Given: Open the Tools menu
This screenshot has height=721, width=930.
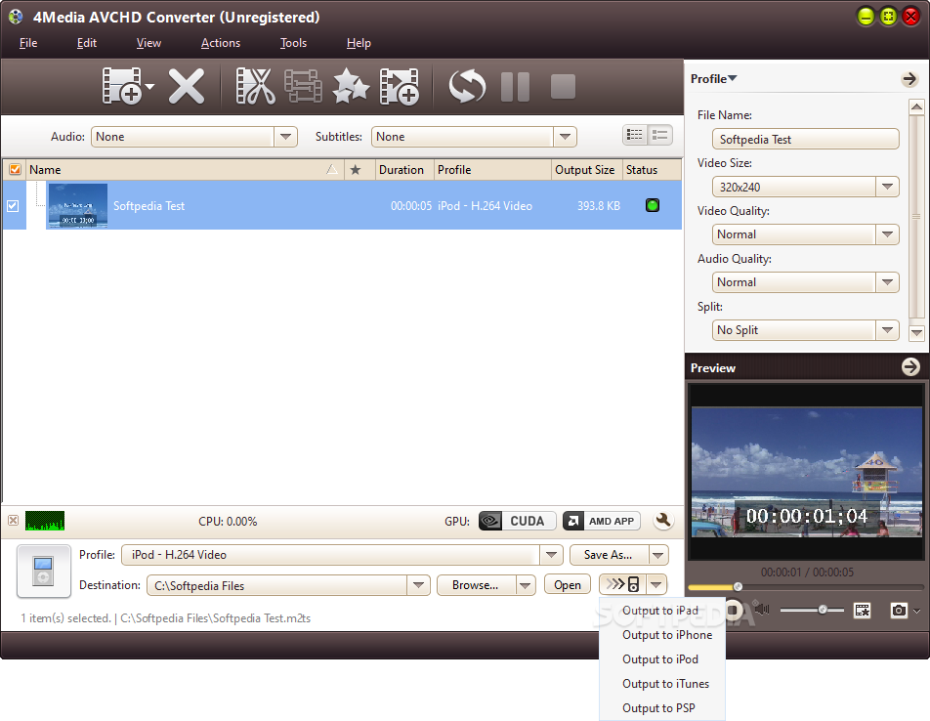Looking at the screenshot, I should pyautogui.click(x=294, y=43).
